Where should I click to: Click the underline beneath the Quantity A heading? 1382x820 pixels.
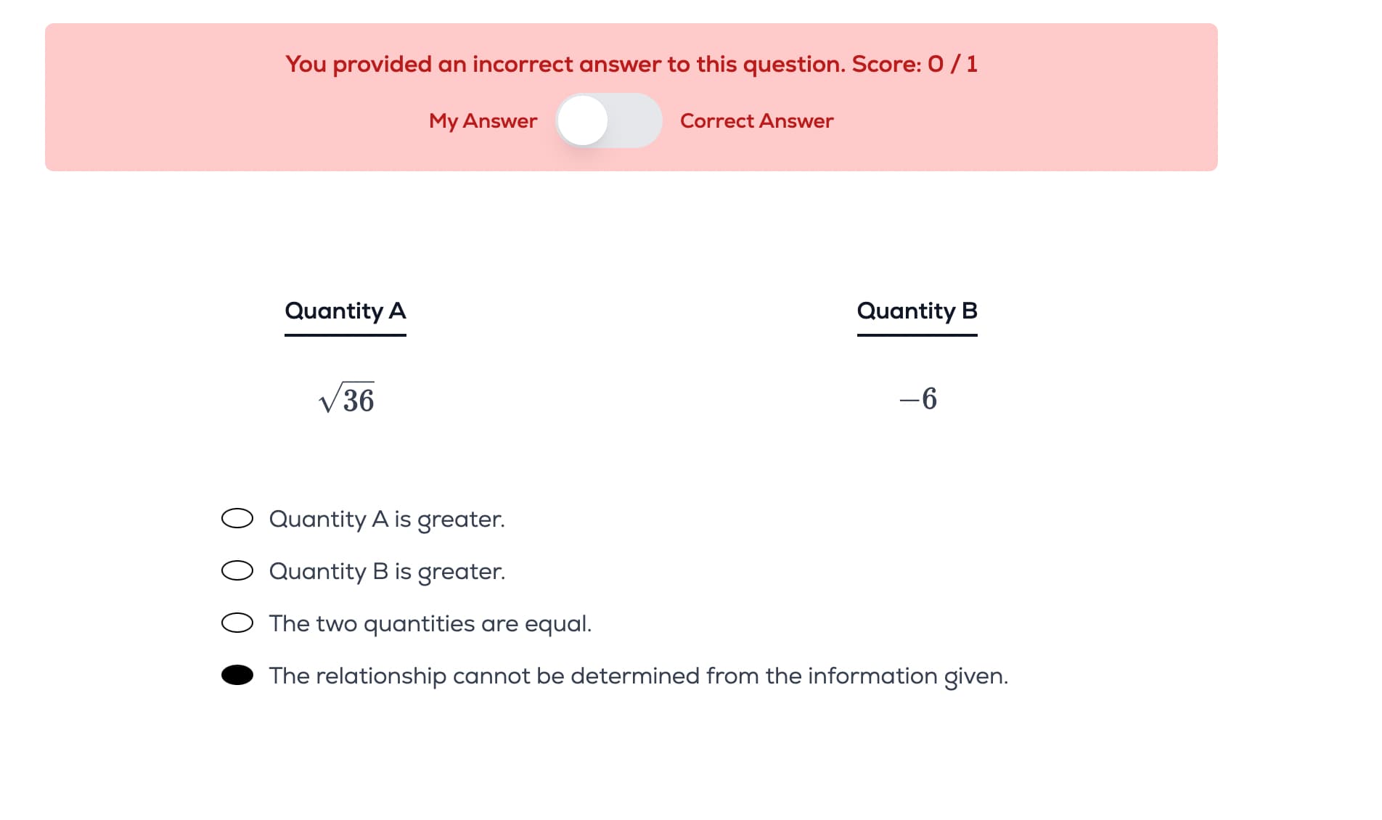click(345, 335)
